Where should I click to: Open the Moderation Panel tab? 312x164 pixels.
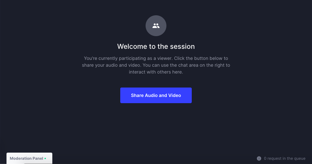click(29, 158)
